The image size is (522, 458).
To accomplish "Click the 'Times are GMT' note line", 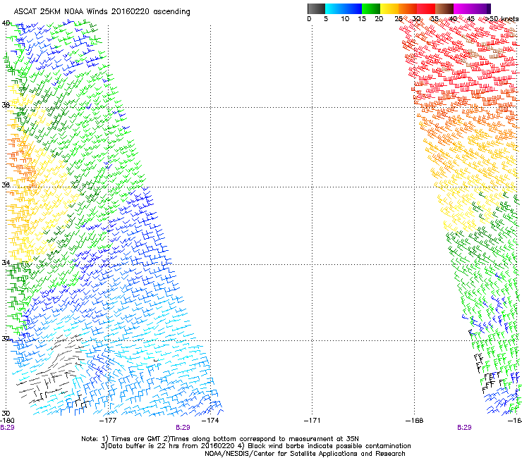I will (220, 439).
